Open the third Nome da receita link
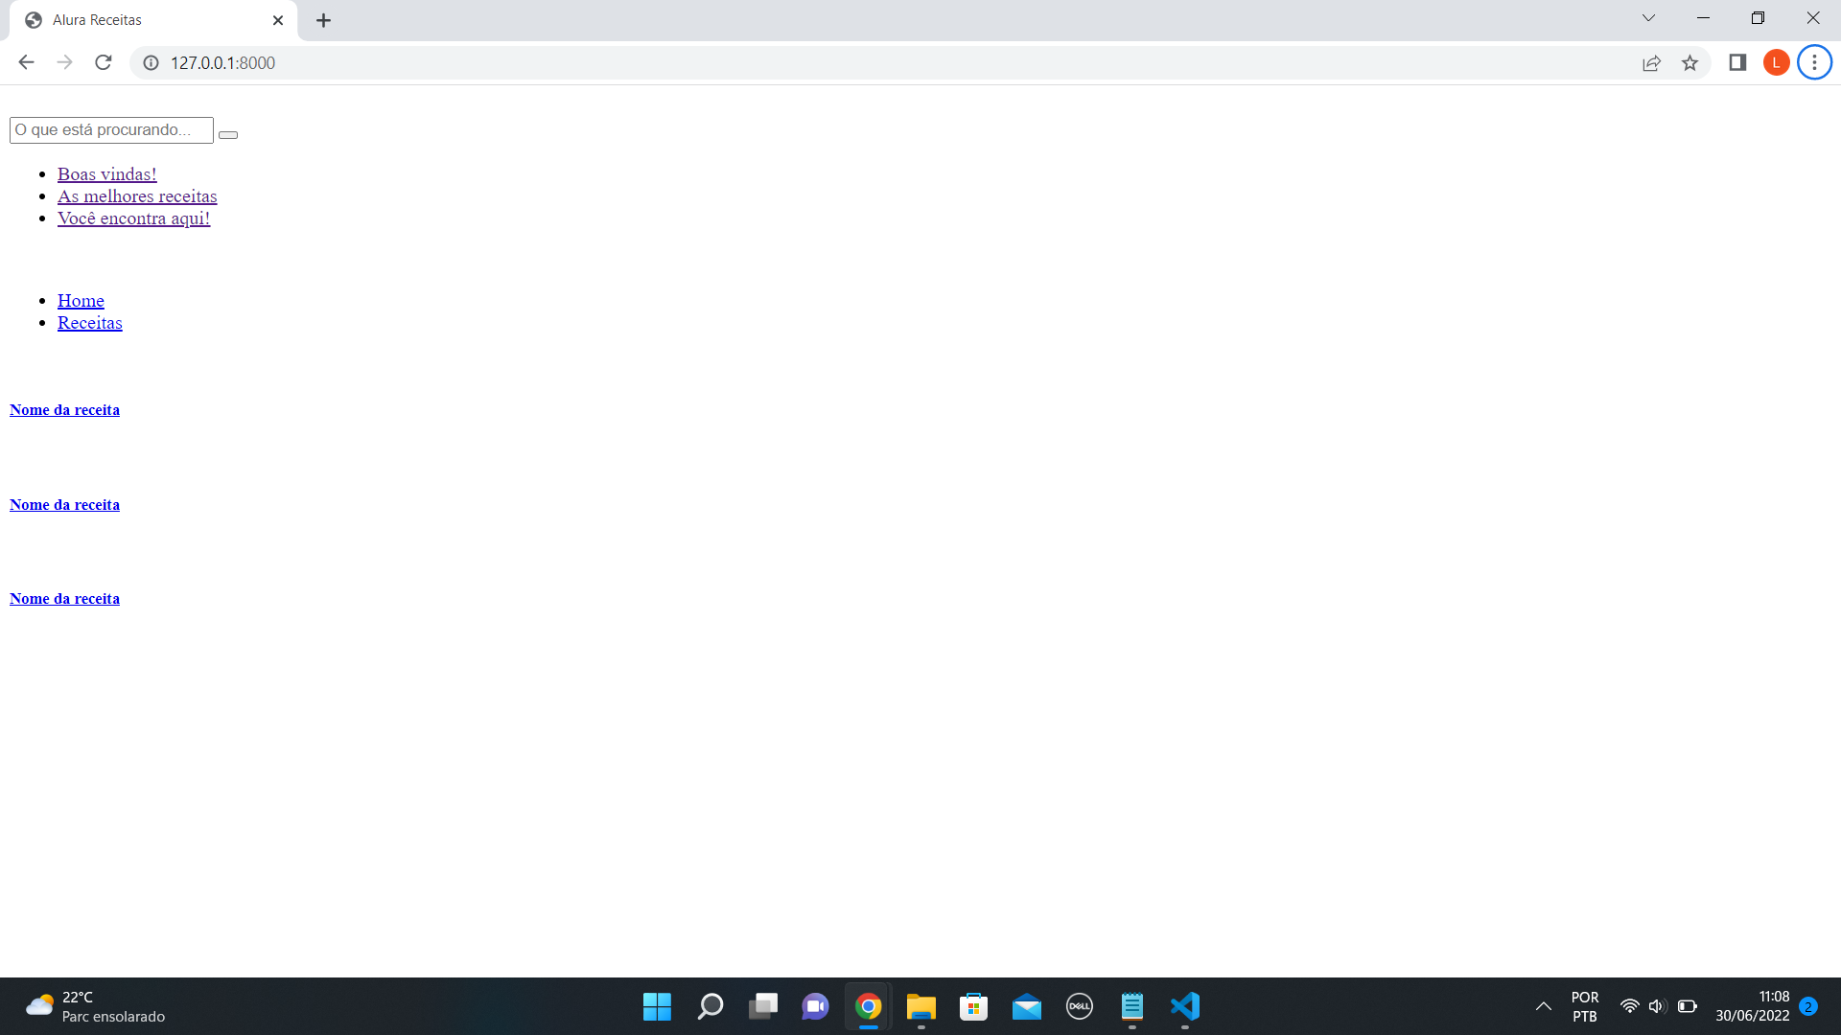 coord(64,599)
